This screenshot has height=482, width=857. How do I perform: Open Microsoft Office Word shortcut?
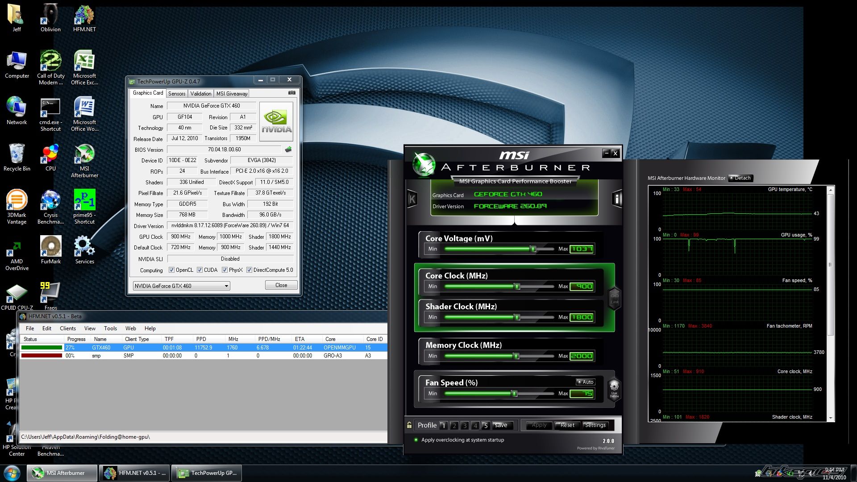[x=84, y=114]
